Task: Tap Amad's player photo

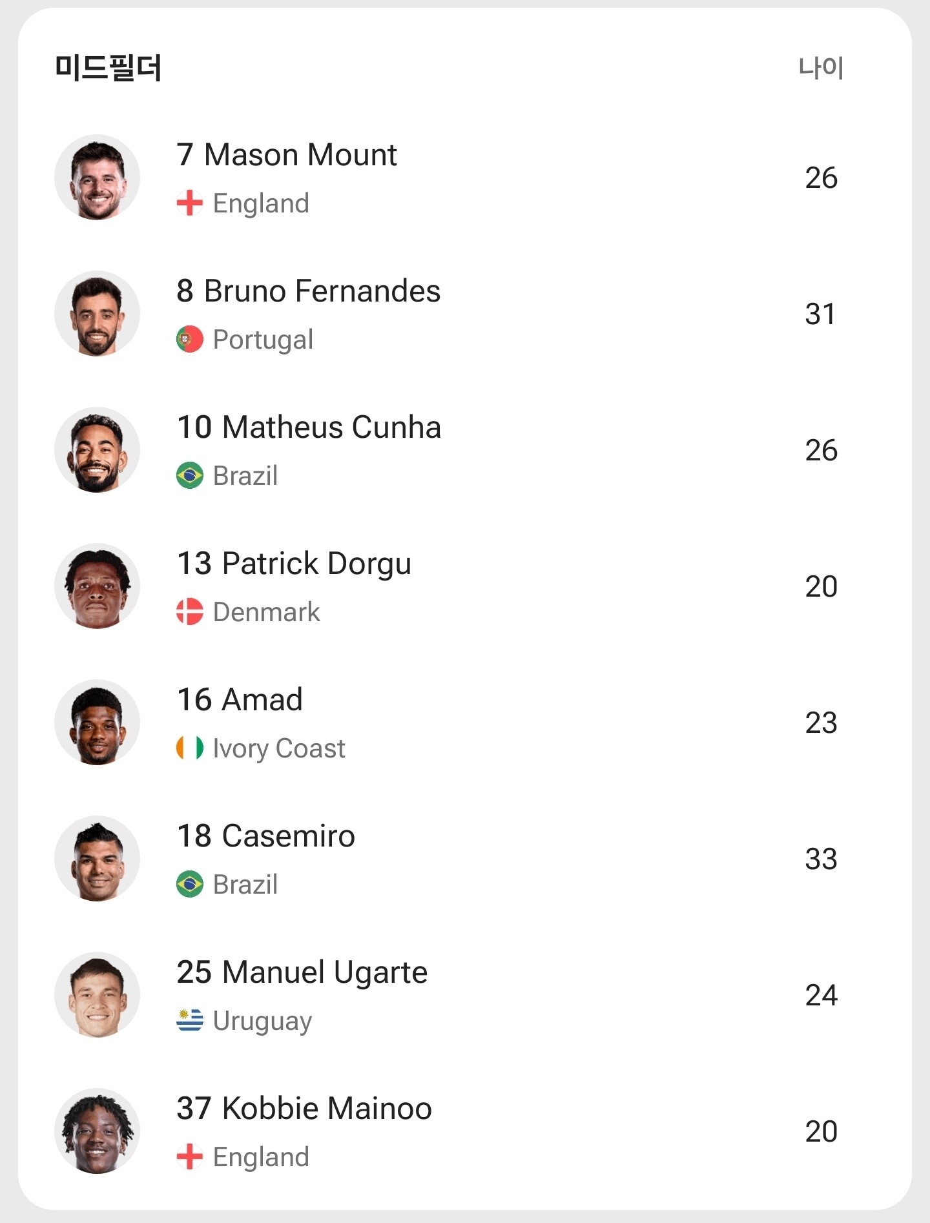Action: 97,723
